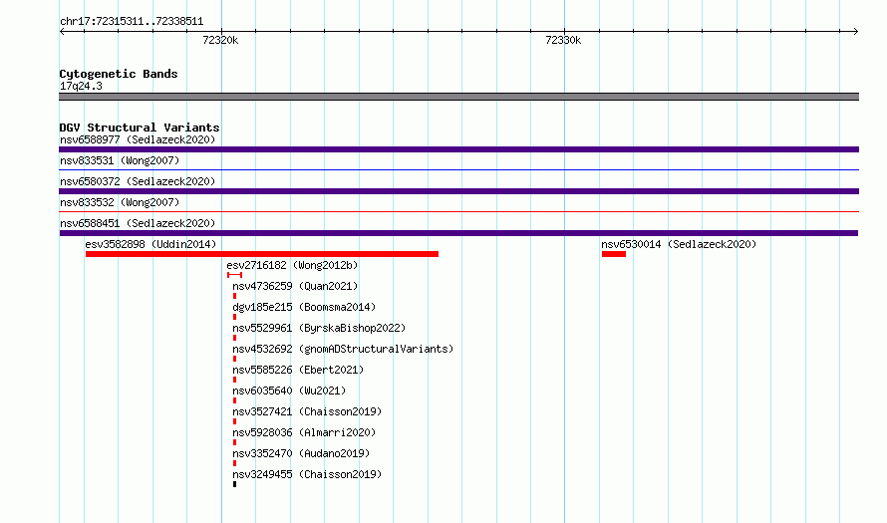The image size is (887, 523).
Task: Click the nsv833531 (Wong2007) label
Action: pos(120,160)
